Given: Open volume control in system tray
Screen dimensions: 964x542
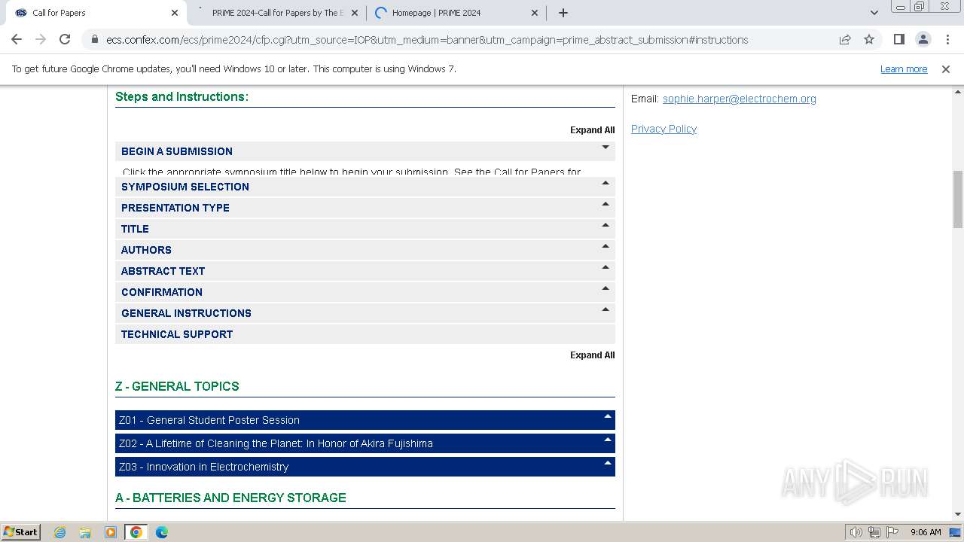Looking at the screenshot, I should 856,532.
